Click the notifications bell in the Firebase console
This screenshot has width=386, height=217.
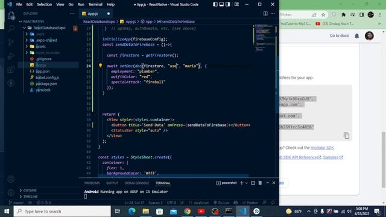[x=356, y=36]
